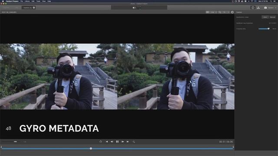Click the small control icon at bottom-left of transport bar
Image resolution: width=278 pixels, height=156 pixels.
tap(15, 142)
